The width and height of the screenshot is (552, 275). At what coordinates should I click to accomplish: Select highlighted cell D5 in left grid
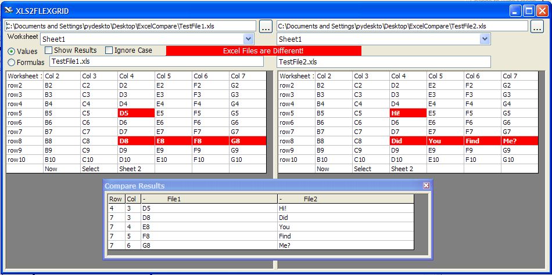136,113
